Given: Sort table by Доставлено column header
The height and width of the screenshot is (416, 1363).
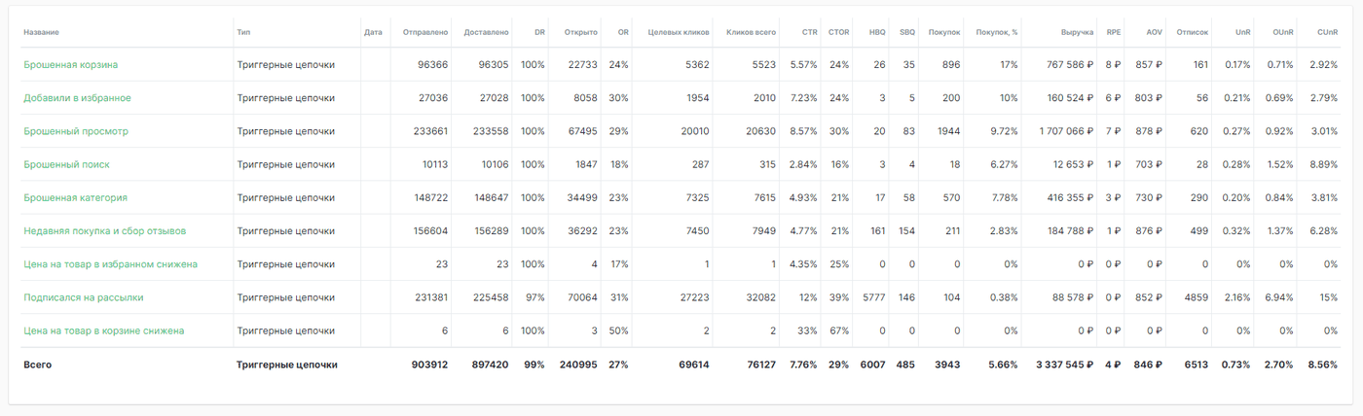Looking at the screenshot, I should (x=486, y=32).
